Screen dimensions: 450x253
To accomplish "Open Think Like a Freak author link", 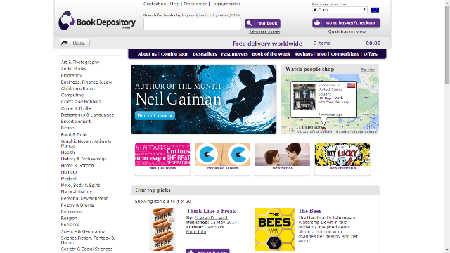I will (x=211, y=218).
